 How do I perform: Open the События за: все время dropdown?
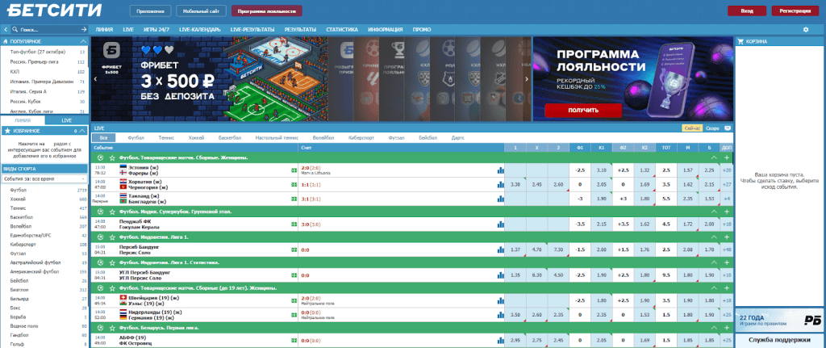(x=45, y=179)
